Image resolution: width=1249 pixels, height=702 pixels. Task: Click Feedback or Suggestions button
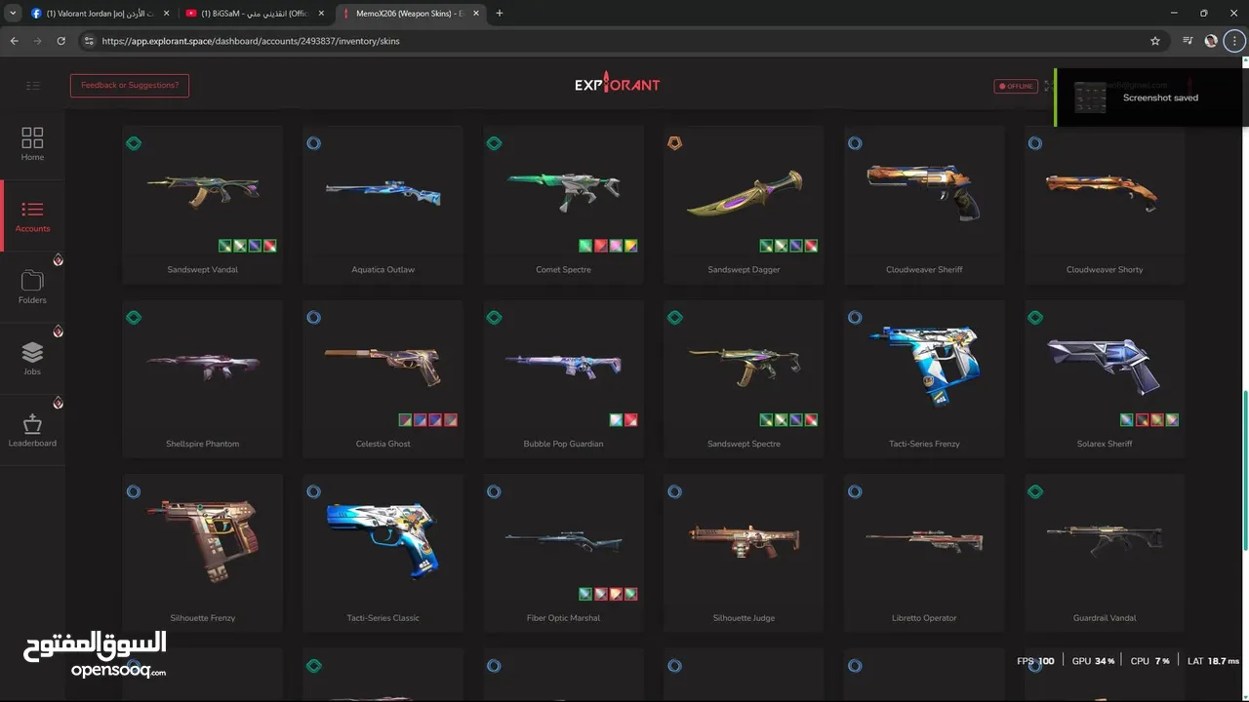pos(130,86)
